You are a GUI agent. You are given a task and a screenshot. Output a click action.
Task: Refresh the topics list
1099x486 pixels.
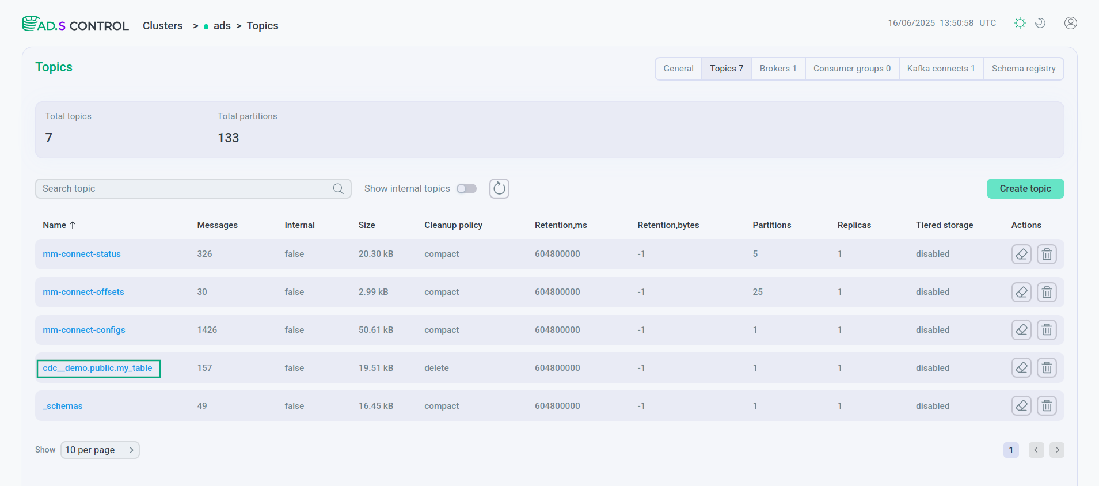pos(499,188)
